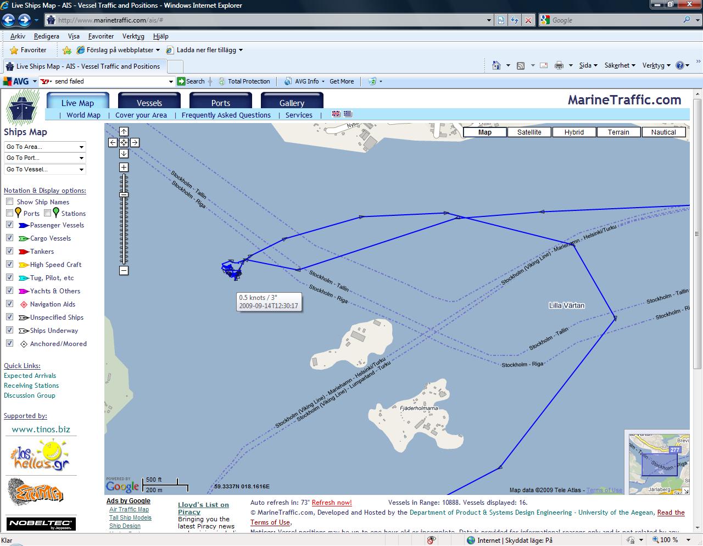Click the green AVG Search button
This screenshot has width=703, height=546.
click(x=191, y=81)
